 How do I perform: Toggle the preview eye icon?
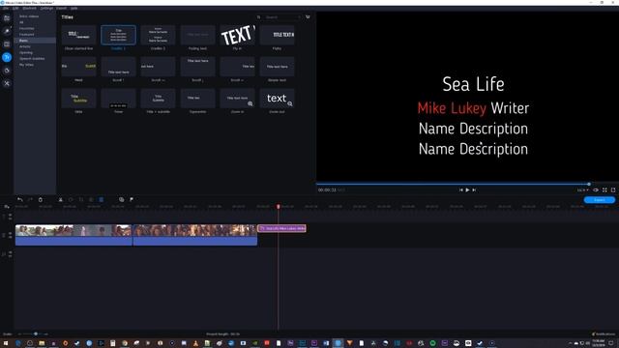[596, 189]
